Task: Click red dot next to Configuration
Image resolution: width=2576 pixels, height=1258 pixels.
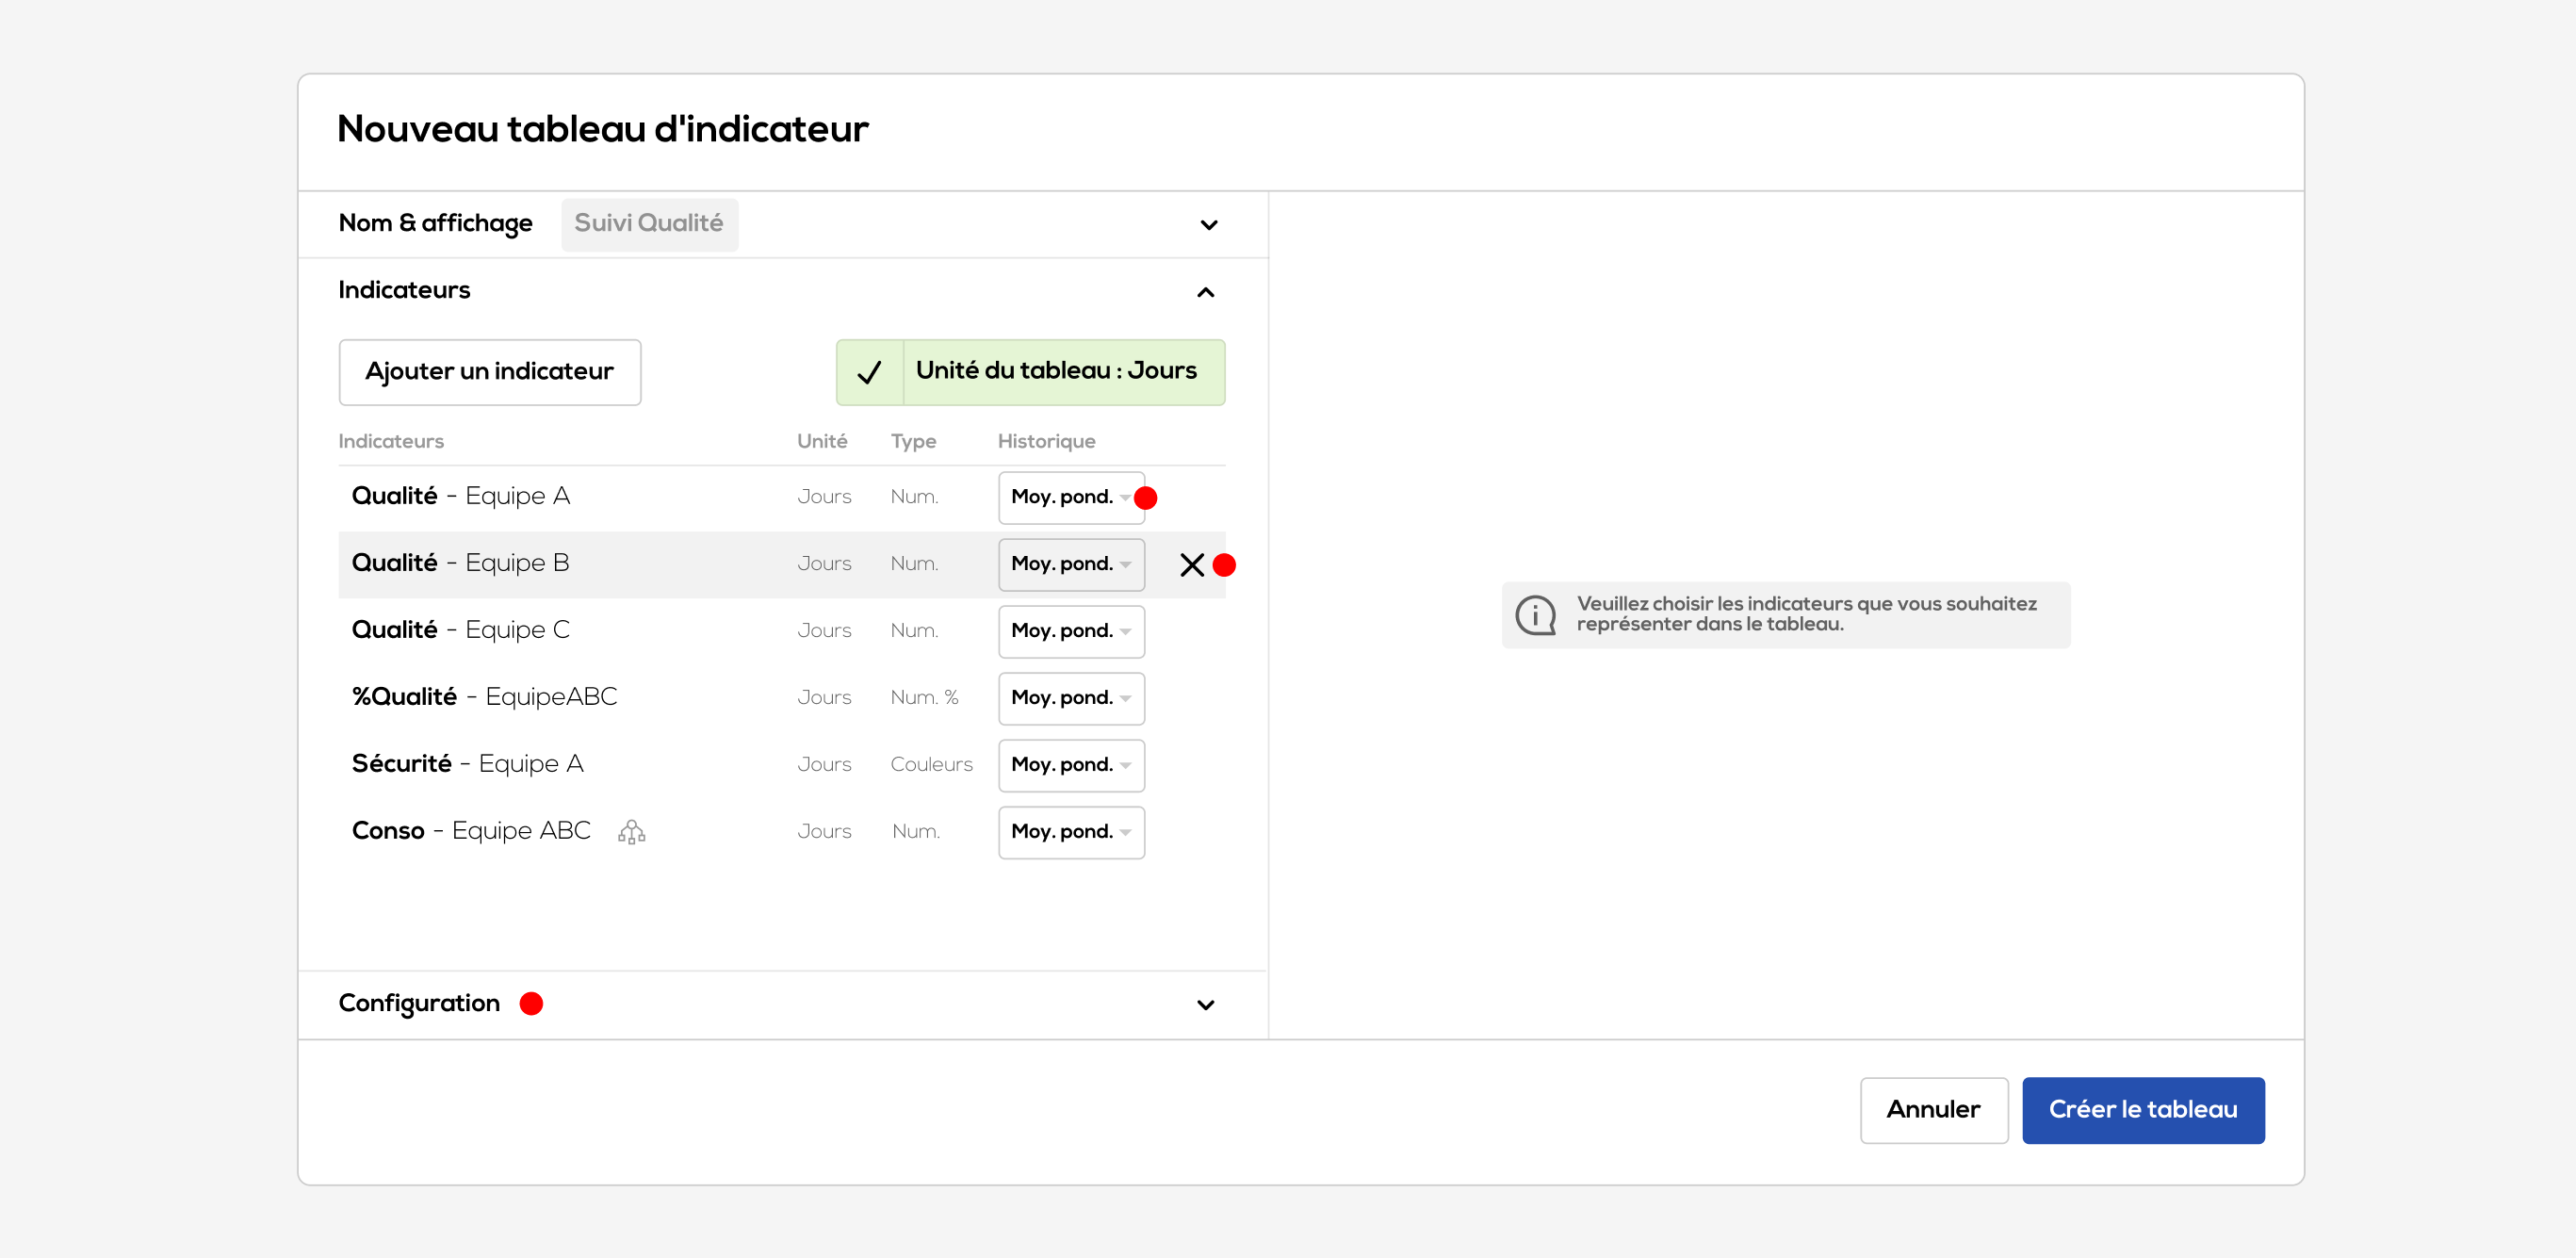Action: (531, 1003)
